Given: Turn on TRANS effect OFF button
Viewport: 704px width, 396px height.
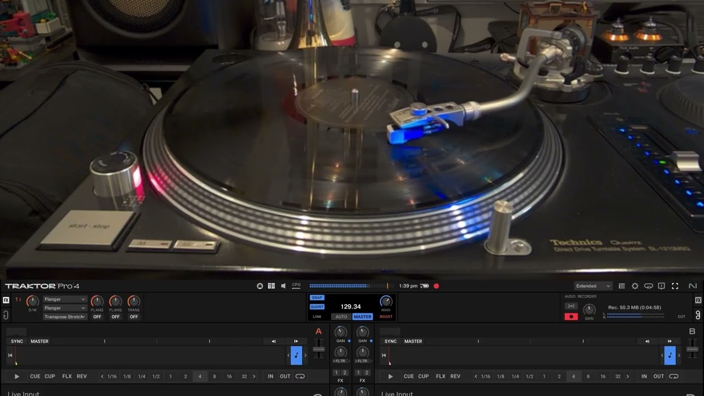Looking at the screenshot, I should click(134, 317).
